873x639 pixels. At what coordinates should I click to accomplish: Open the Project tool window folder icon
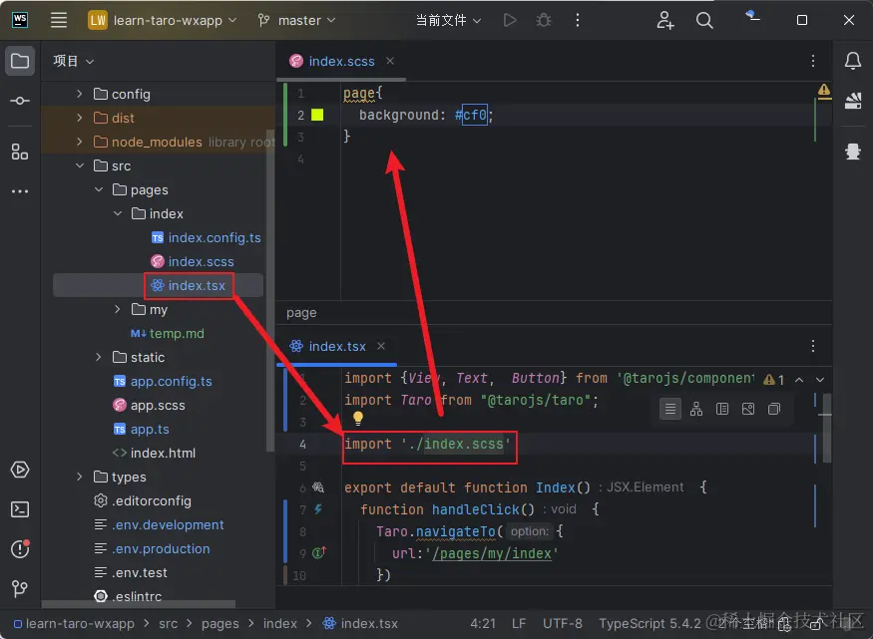[20, 61]
